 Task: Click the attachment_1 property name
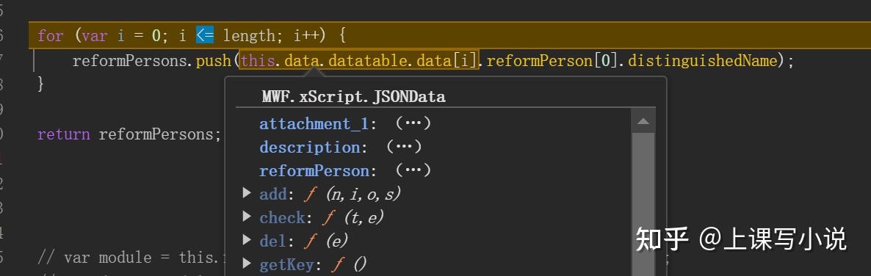pos(314,124)
